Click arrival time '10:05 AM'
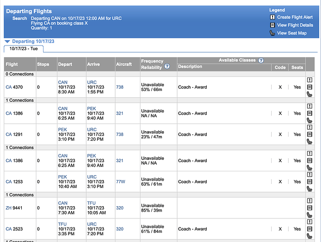 pos(96,213)
